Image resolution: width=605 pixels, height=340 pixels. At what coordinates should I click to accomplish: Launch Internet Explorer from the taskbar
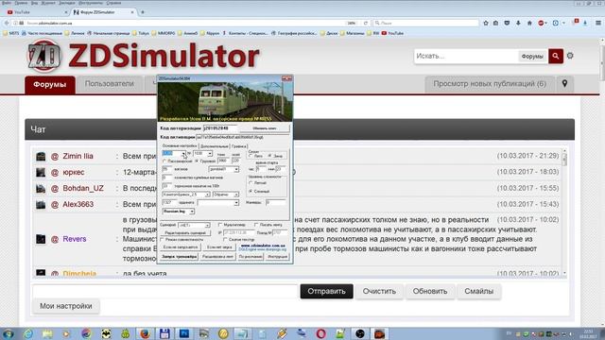tap(27, 333)
